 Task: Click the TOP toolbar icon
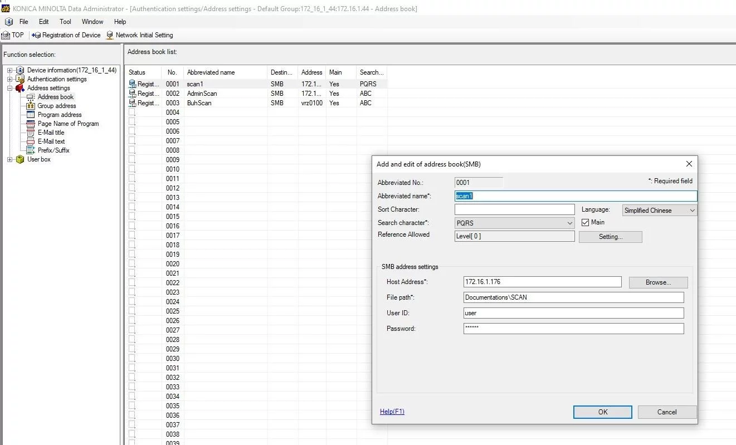point(6,35)
